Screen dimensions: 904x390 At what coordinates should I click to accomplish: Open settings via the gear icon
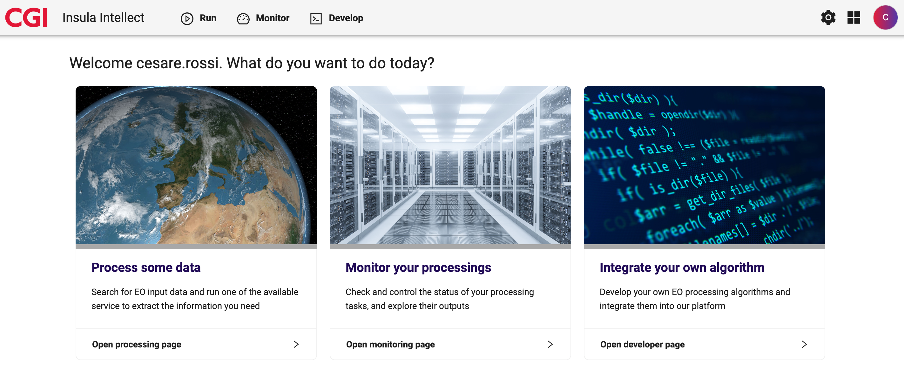point(828,17)
